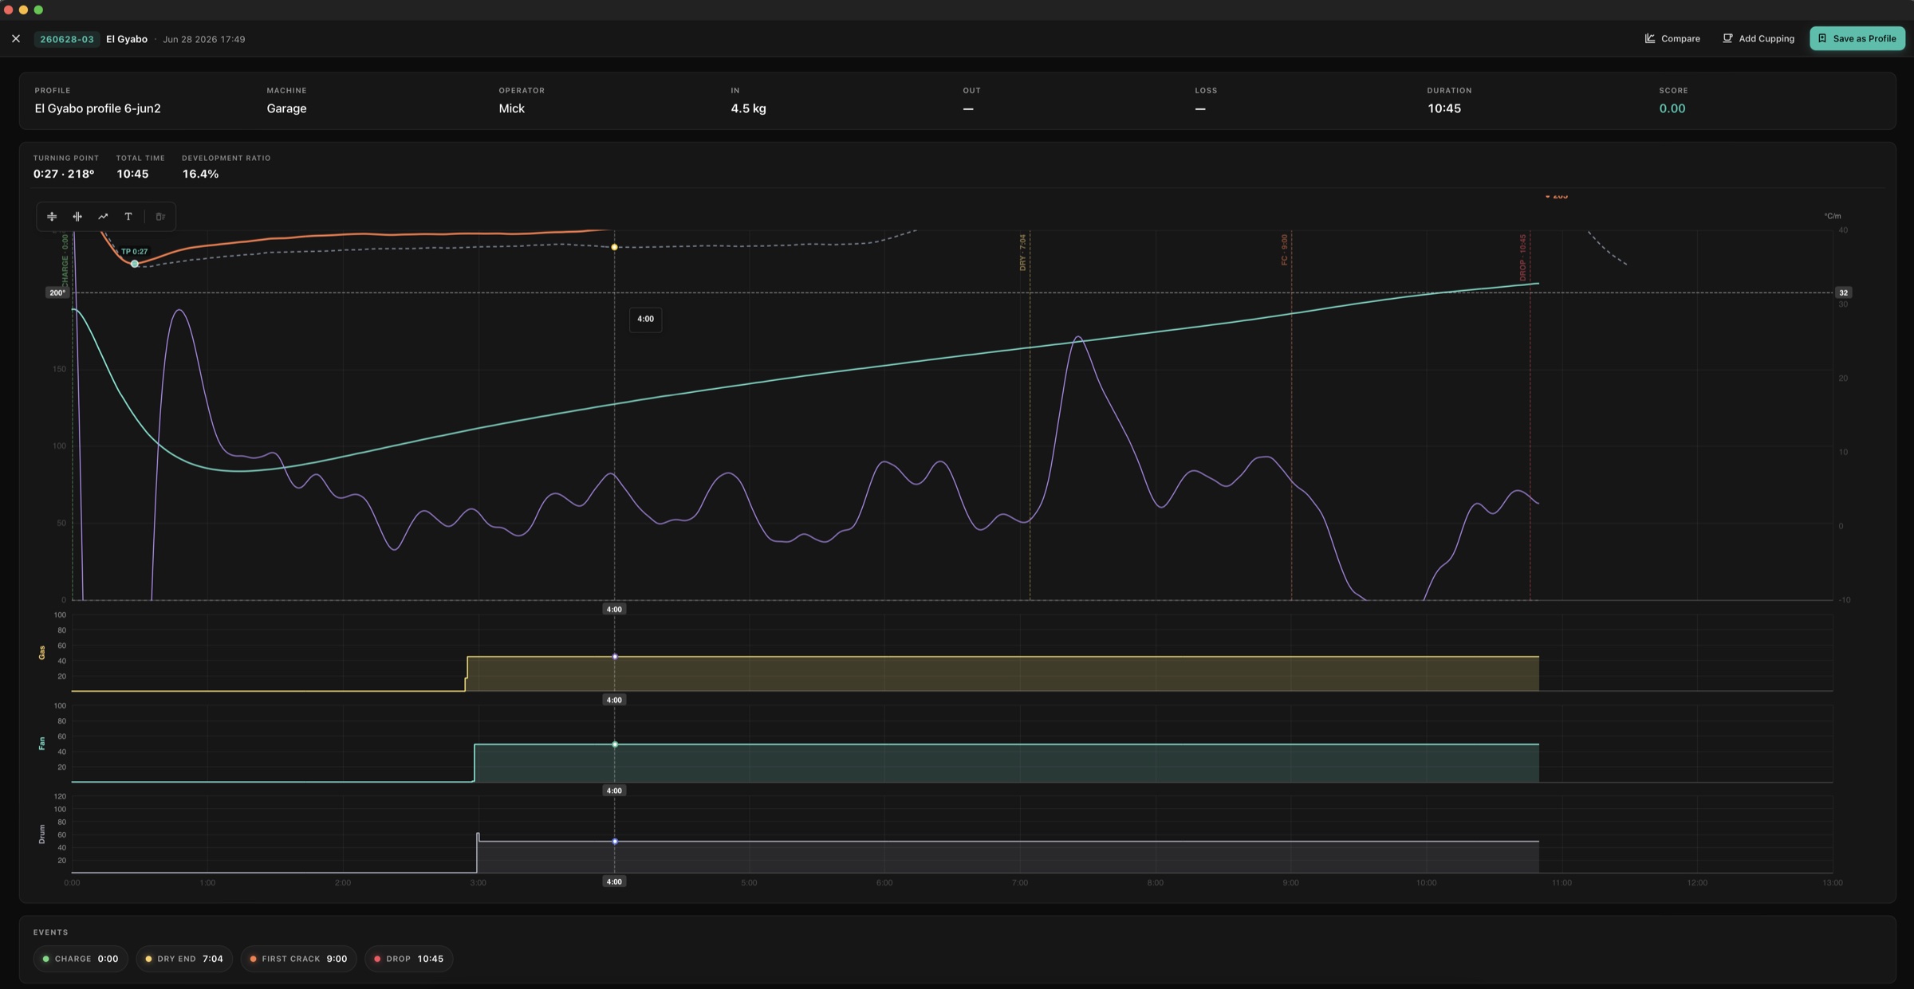This screenshot has height=989, width=1914.
Task: Click the 7:00 tick on time axis
Action: pyautogui.click(x=1020, y=883)
